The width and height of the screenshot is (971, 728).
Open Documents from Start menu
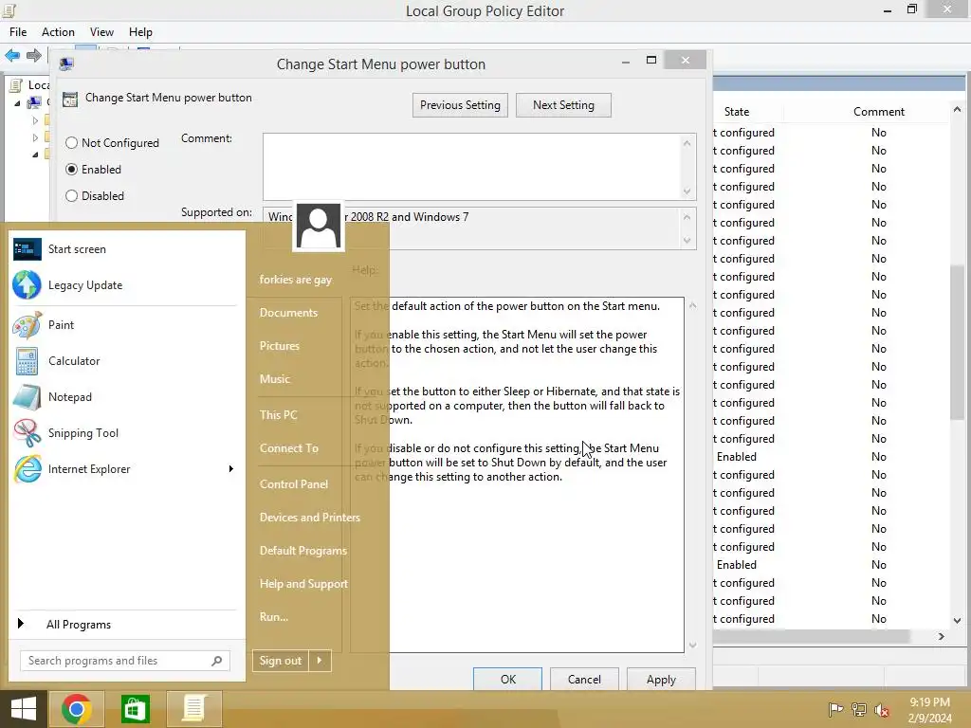pyautogui.click(x=288, y=313)
